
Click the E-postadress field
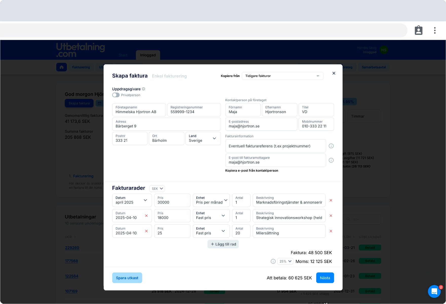coord(261,124)
